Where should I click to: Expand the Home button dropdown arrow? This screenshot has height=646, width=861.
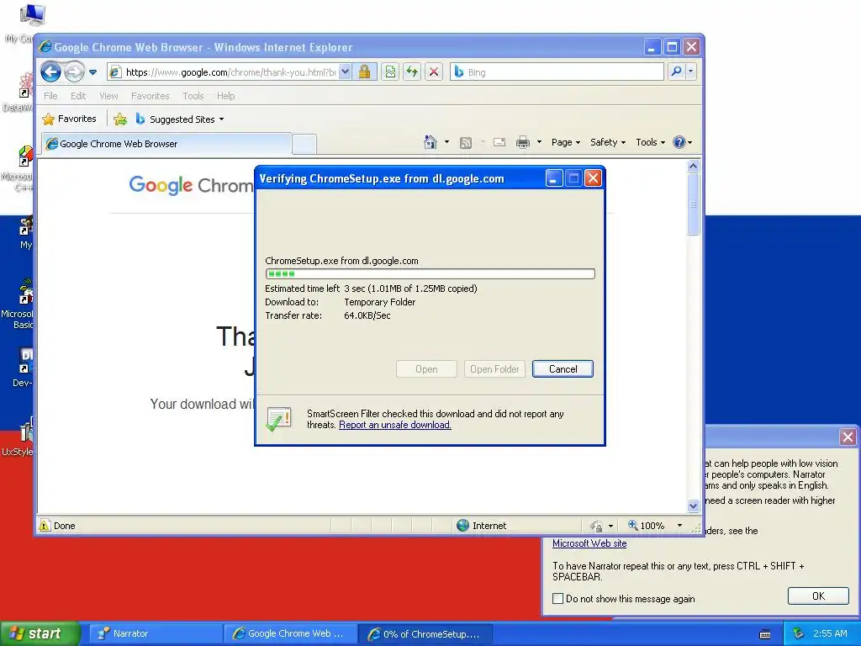pos(446,142)
